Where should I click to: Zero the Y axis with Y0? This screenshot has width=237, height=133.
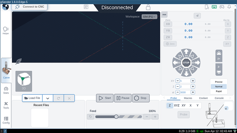tap(168, 31)
